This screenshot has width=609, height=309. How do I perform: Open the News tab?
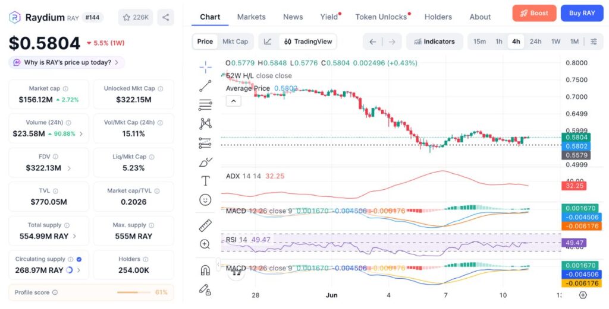(x=293, y=17)
